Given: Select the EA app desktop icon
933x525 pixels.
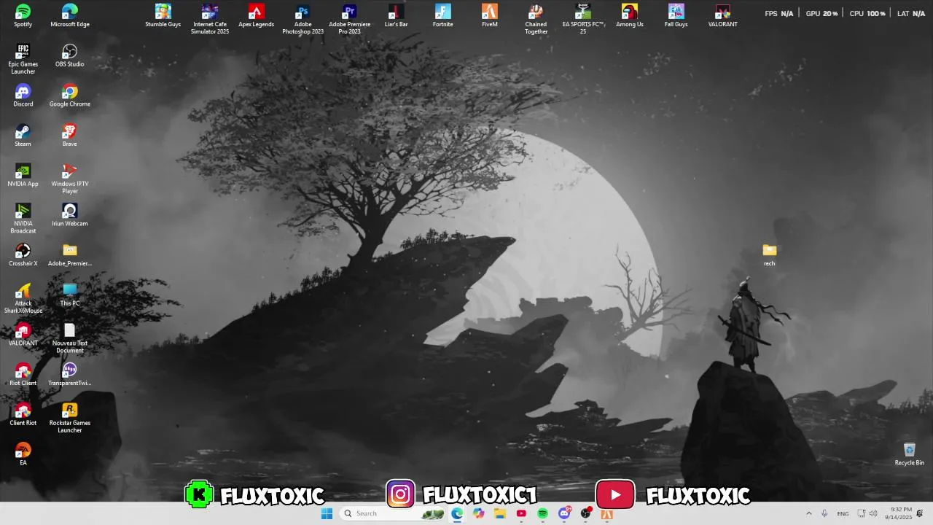Looking at the screenshot, I should tap(23, 454).
